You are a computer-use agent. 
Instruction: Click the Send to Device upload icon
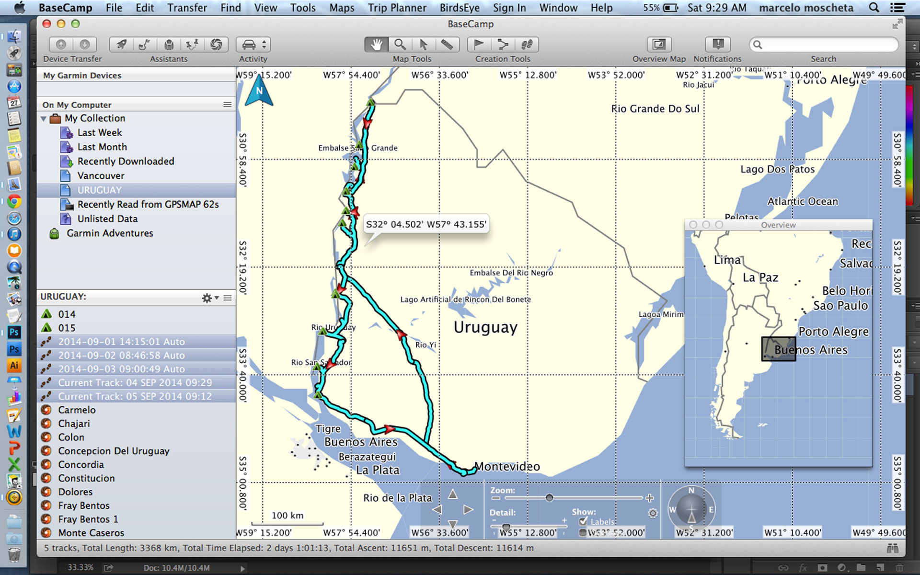[x=61, y=45]
